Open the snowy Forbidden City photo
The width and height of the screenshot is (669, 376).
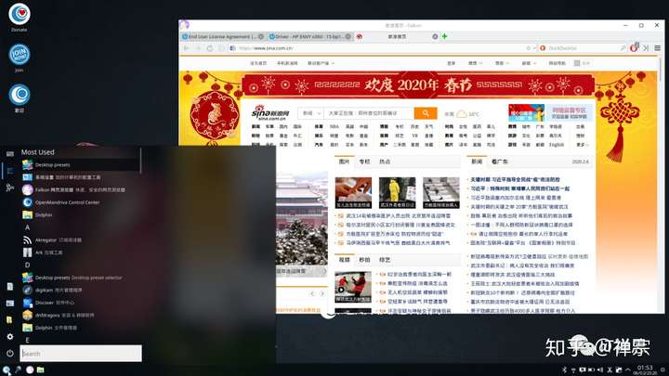[302, 217]
